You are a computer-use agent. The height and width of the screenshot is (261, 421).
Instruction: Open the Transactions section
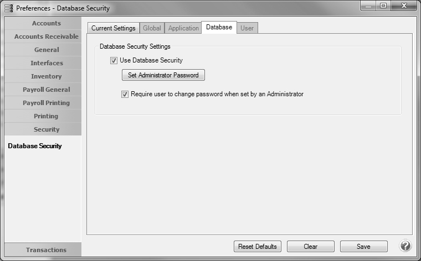[x=46, y=250]
